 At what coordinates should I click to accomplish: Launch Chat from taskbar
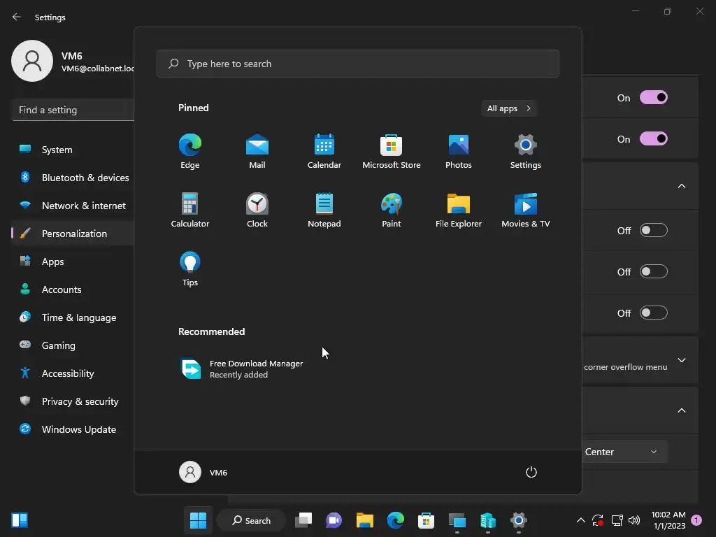click(334, 520)
